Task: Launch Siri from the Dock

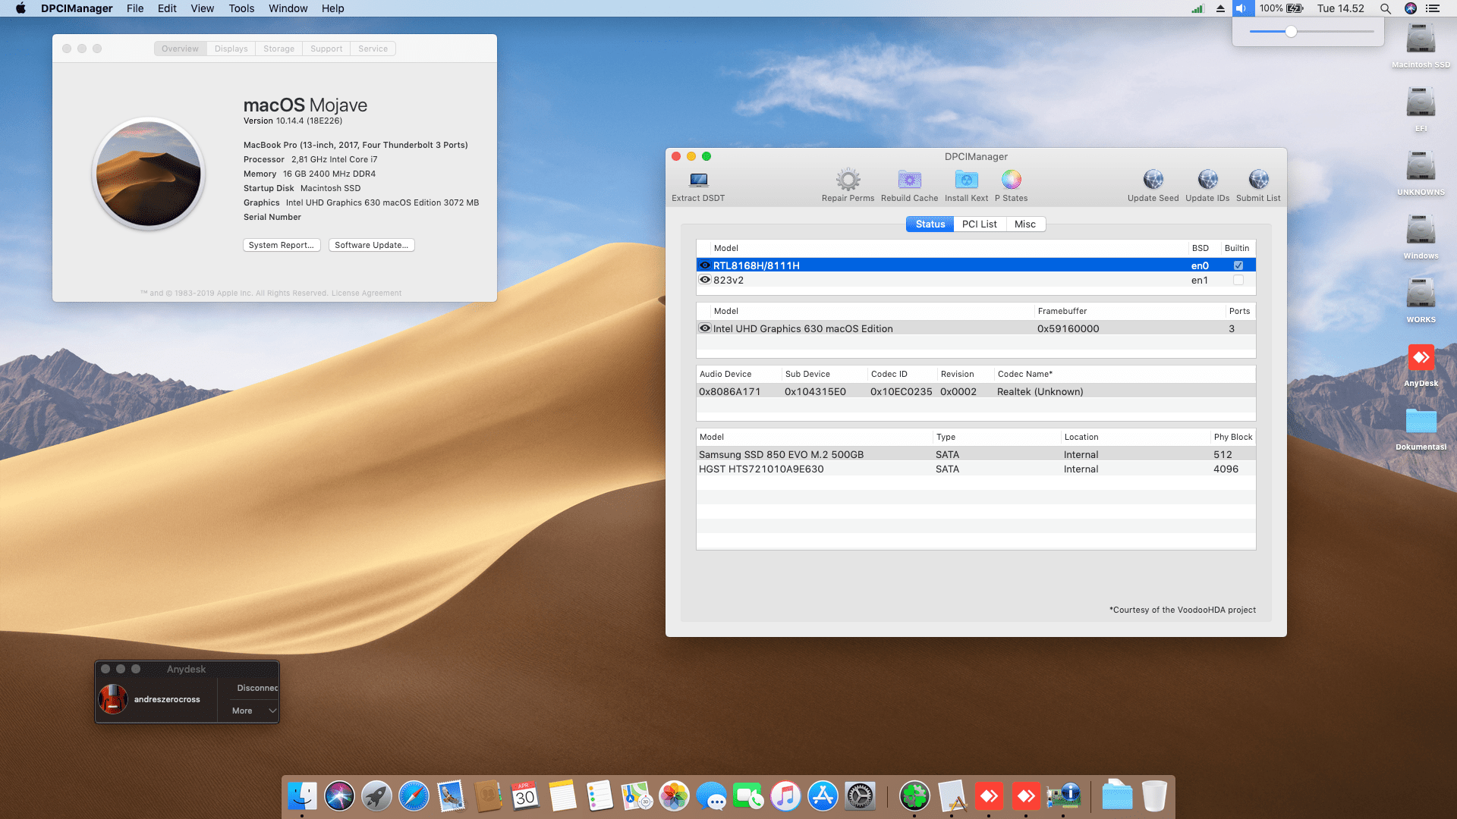Action: click(x=339, y=796)
